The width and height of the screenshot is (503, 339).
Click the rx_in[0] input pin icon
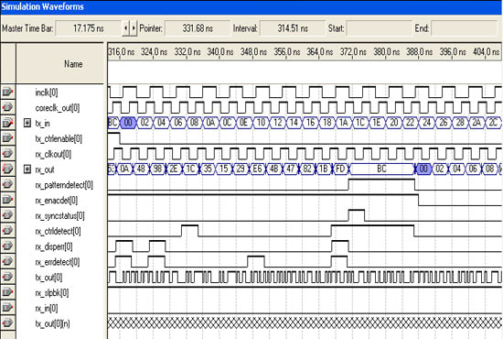point(7,308)
